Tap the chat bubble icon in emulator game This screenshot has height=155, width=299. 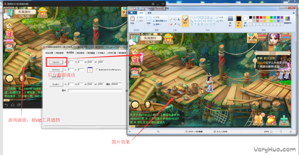click(9, 78)
